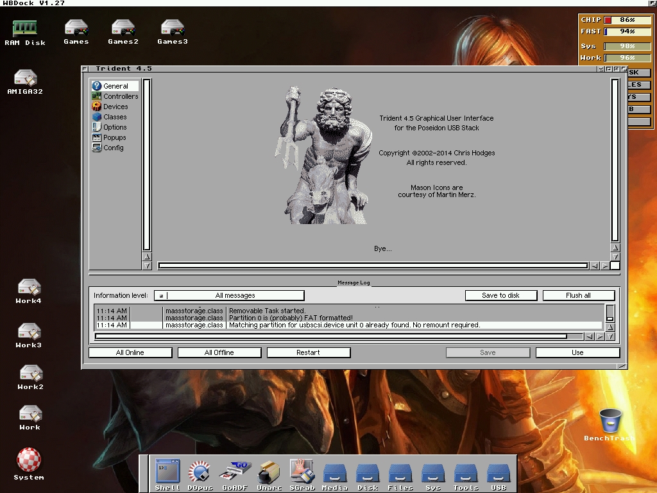The image size is (657, 493).
Task: Click the FAST memory gauge showing 94%
Action: click(x=627, y=31)
